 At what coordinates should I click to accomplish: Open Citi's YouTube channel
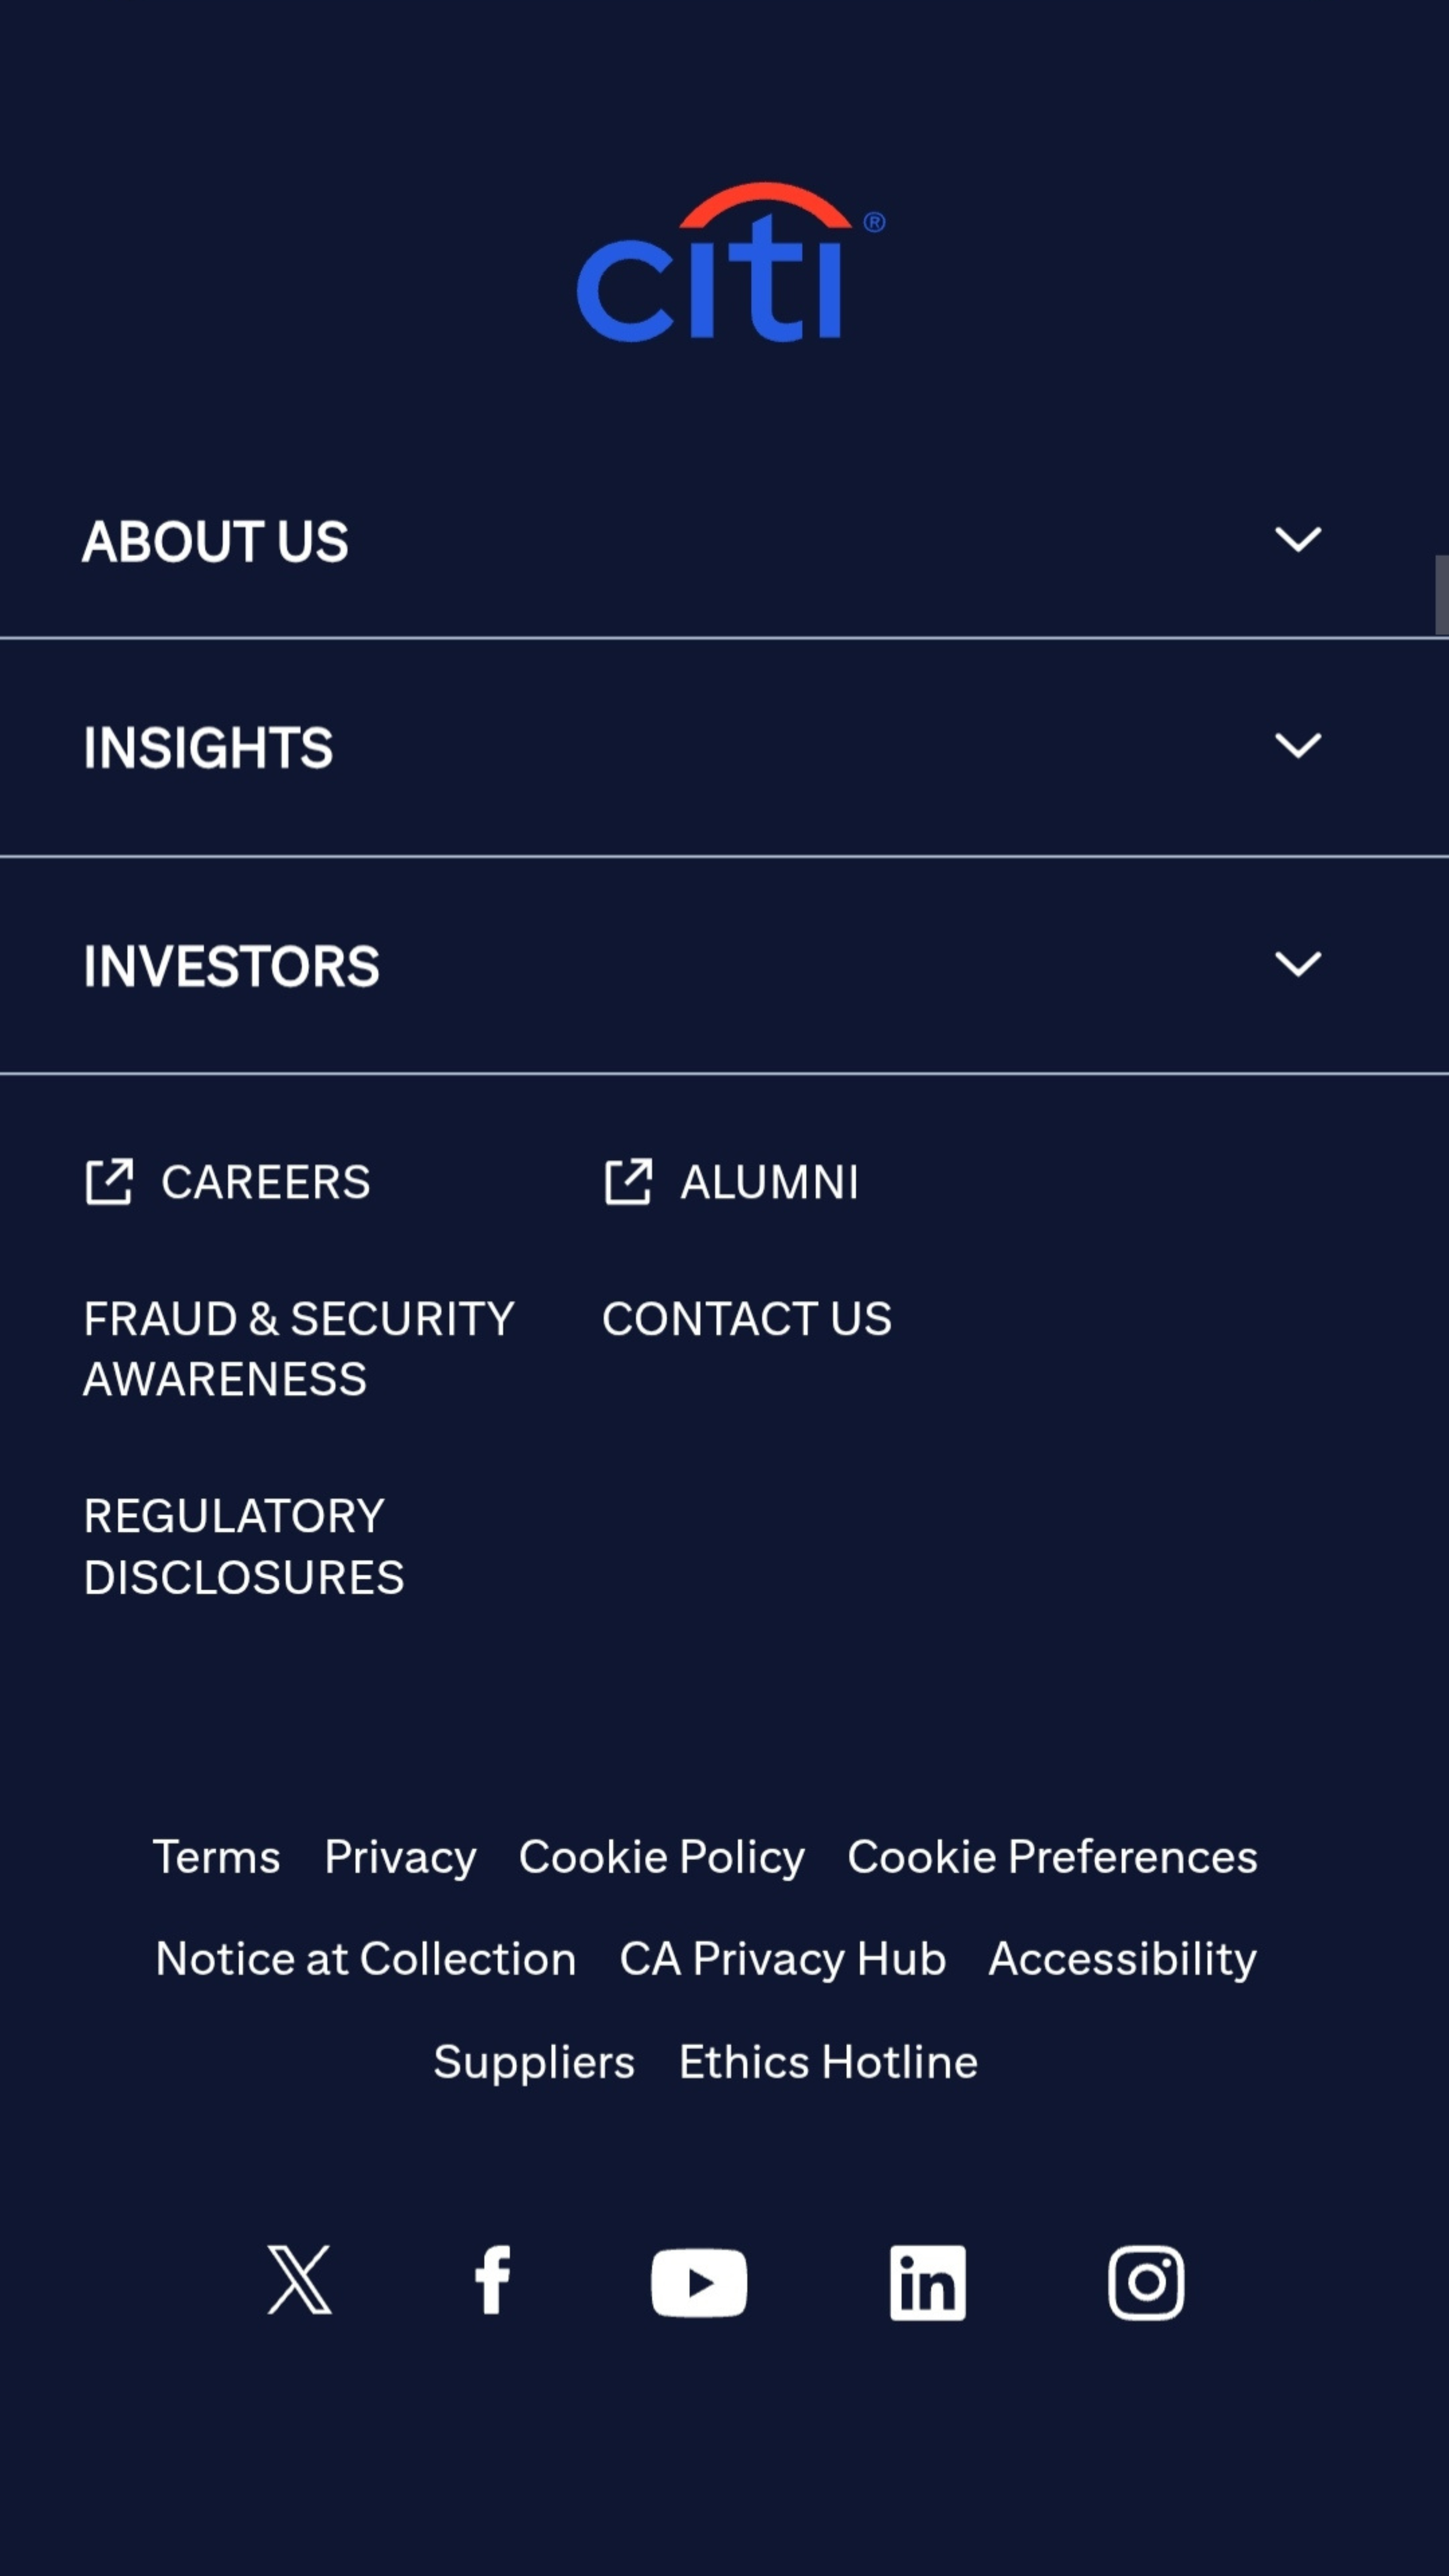(x=698, y=2281)
